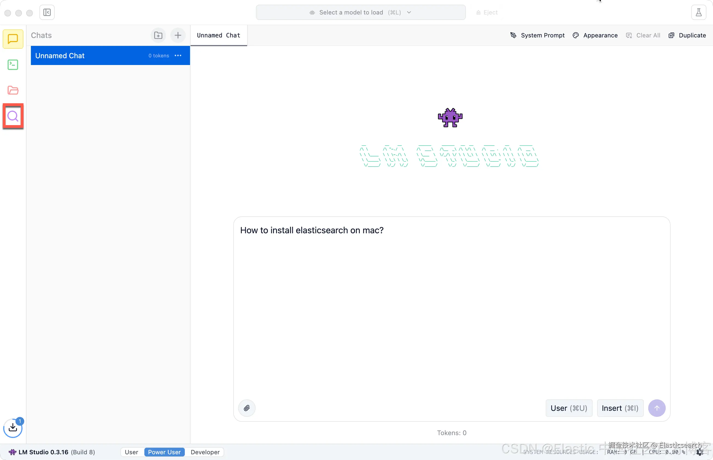Viewport: 713px width, 460px height.
Task: Open the flask icon at top right
Action: tap(698, 12)
